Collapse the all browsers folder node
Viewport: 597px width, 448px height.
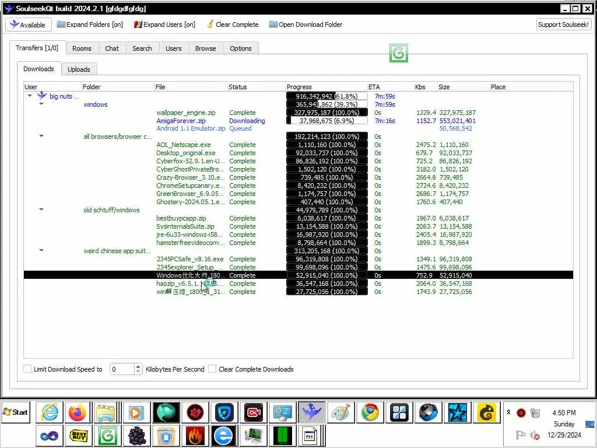[x=41, y=135]
